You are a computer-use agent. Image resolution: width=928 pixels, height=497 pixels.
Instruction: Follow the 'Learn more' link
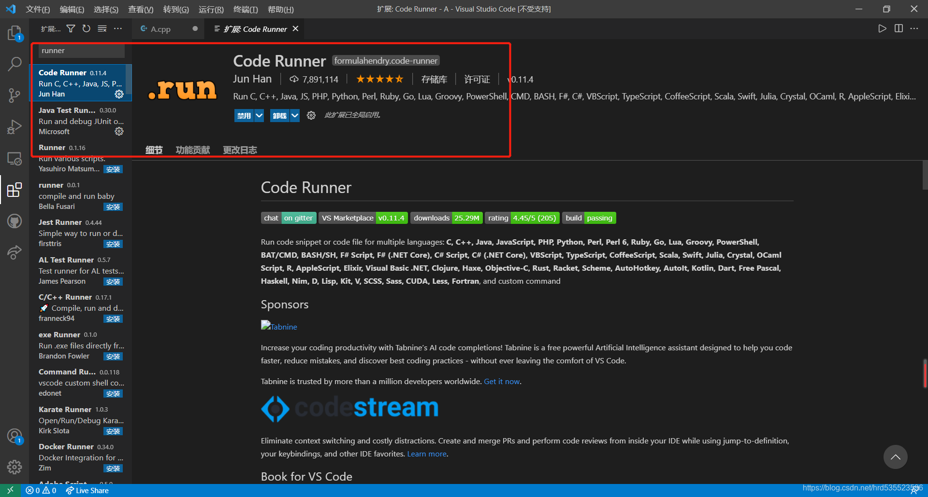[x=427, y=454]
